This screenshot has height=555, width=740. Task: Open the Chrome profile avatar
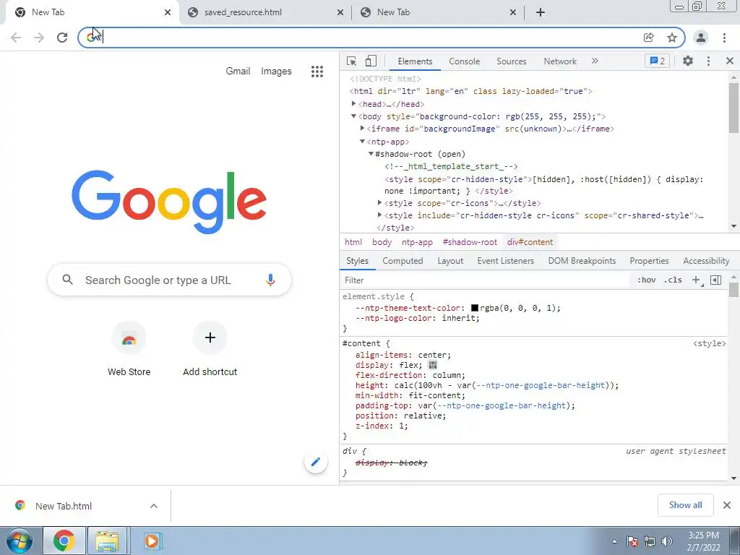[x=701, y=38]
